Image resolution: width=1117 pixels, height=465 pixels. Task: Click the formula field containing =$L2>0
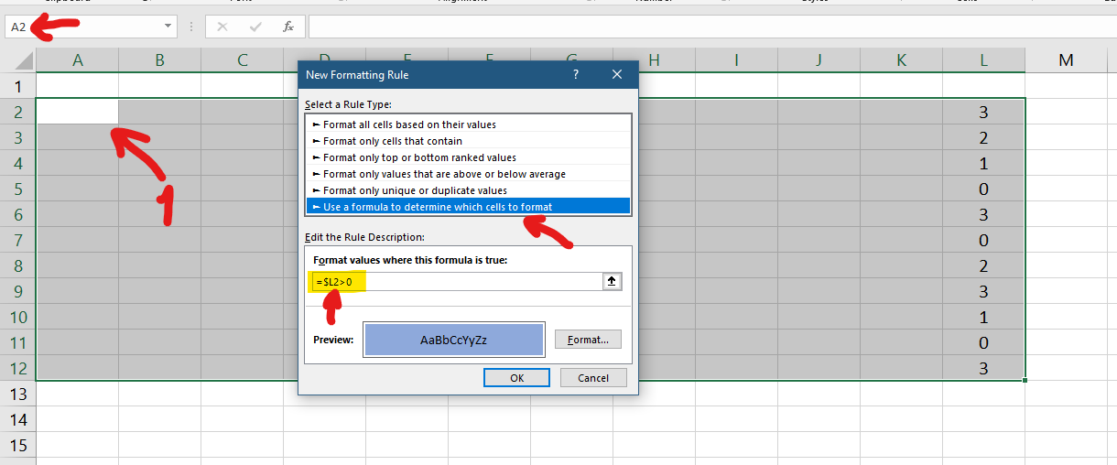[x=457, y=281]
